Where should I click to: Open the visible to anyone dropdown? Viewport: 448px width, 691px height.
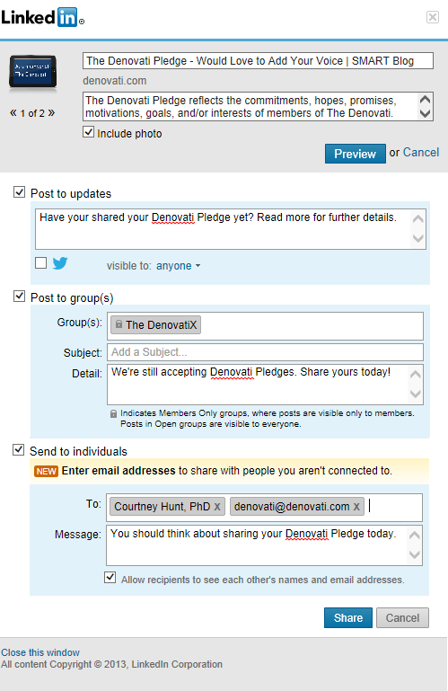pos(178,266)
